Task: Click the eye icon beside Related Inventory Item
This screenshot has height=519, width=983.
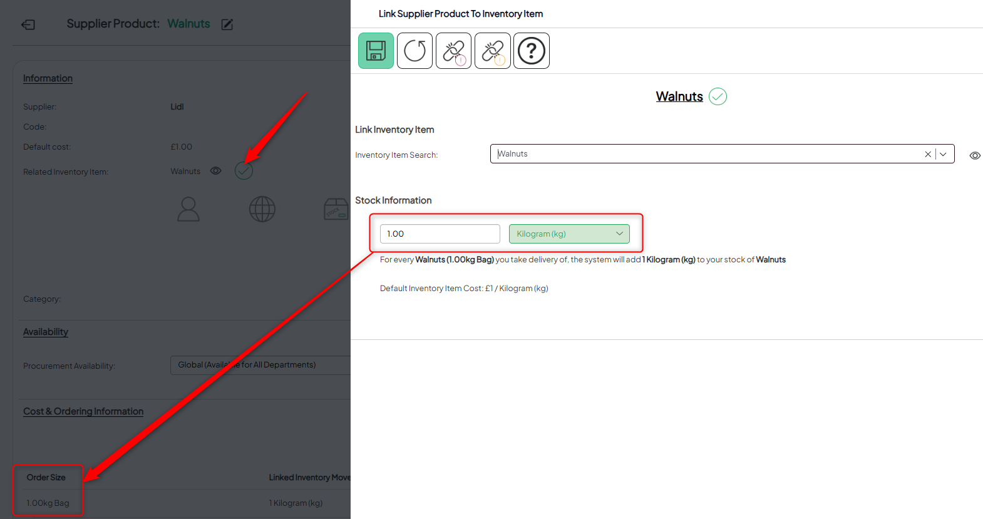Action: (216, 171)
